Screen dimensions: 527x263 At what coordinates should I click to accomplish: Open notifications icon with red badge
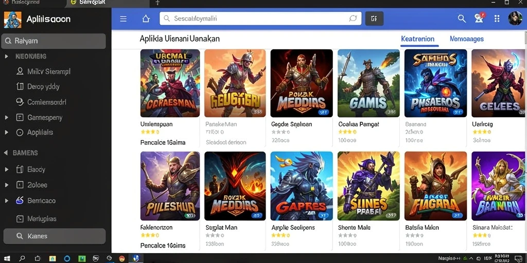pyautogui.click(x=480, y=18)
